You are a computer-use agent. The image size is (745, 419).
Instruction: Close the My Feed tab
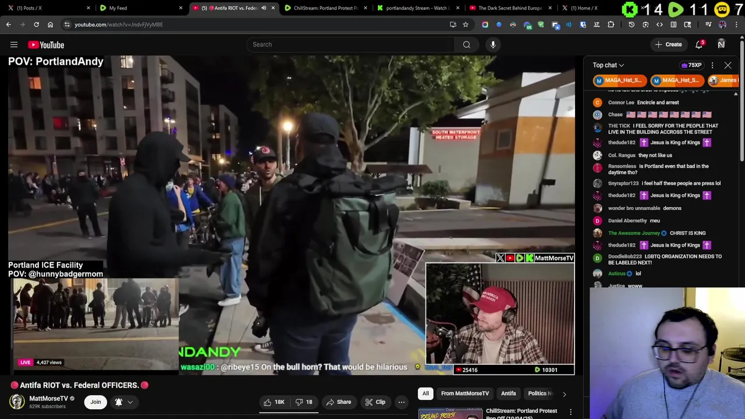[180, 8]
